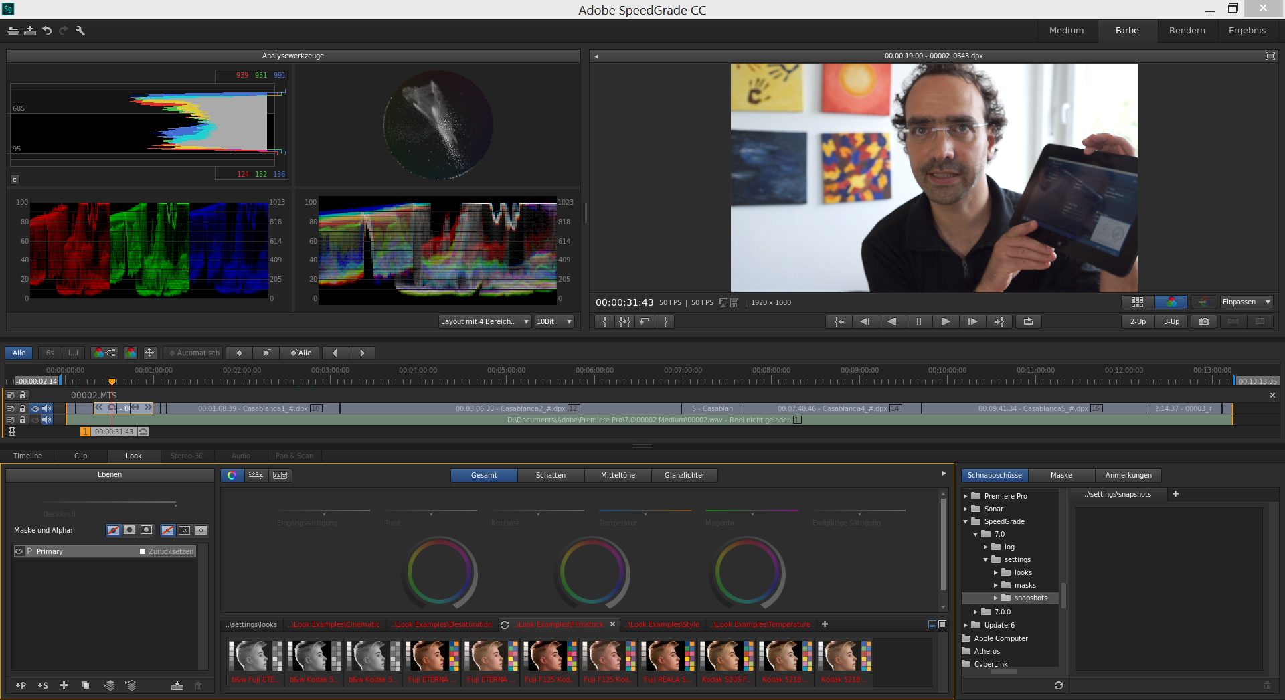Open settings with the wrench icon
This screenshot has width=1285, height=700.
(x=80, y=31)
